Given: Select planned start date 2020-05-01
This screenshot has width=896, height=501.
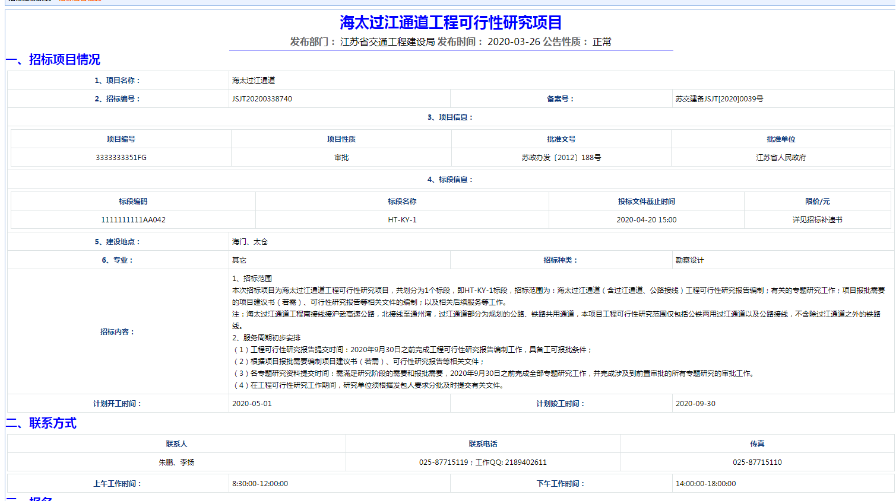Looking at the screenshot, I should pos(252,404).
